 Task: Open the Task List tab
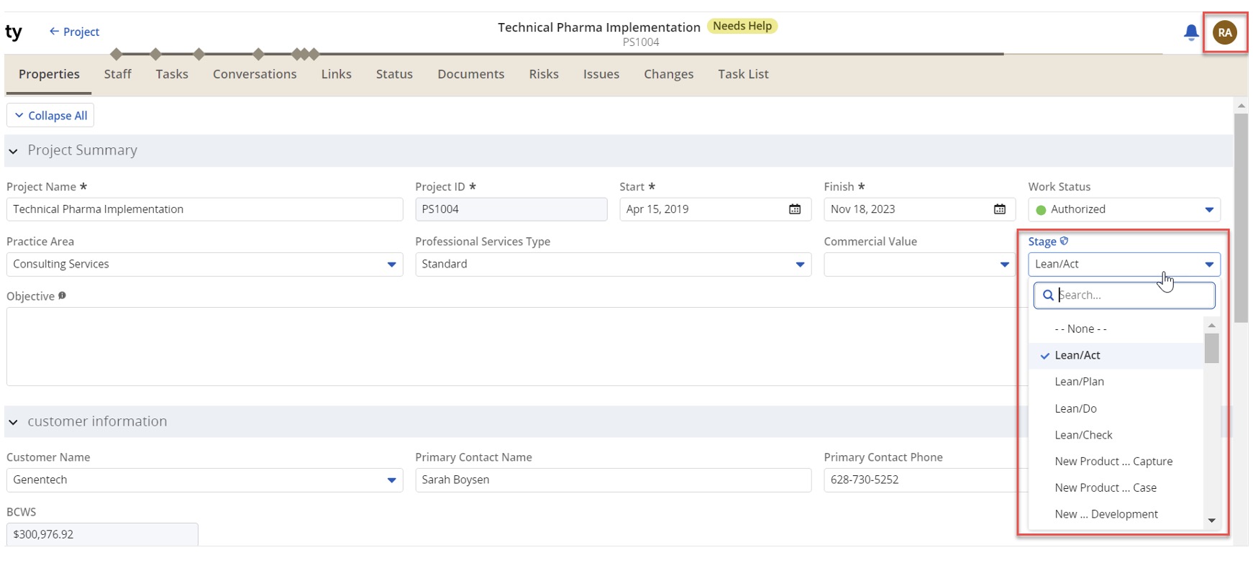point(743,74)
